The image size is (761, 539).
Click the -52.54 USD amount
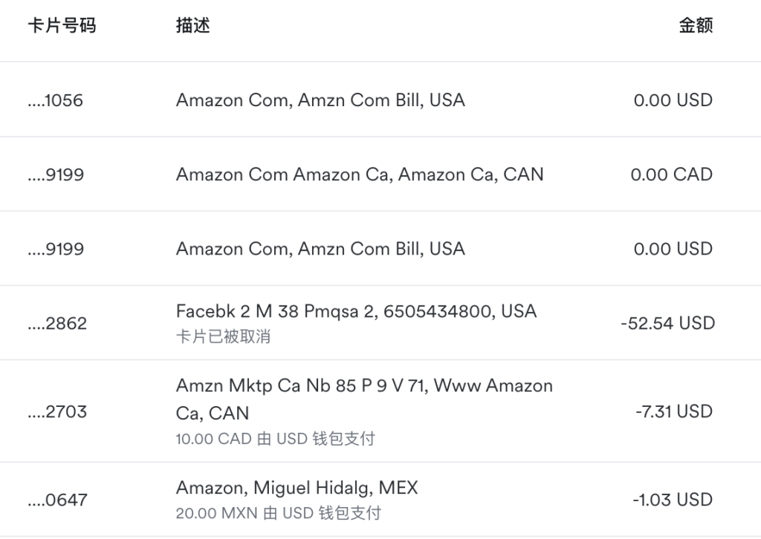click(667, 323)
